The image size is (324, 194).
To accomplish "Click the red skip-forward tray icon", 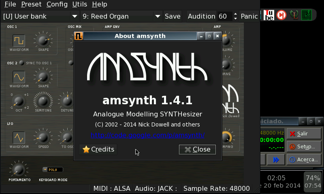I will [281, 15].
